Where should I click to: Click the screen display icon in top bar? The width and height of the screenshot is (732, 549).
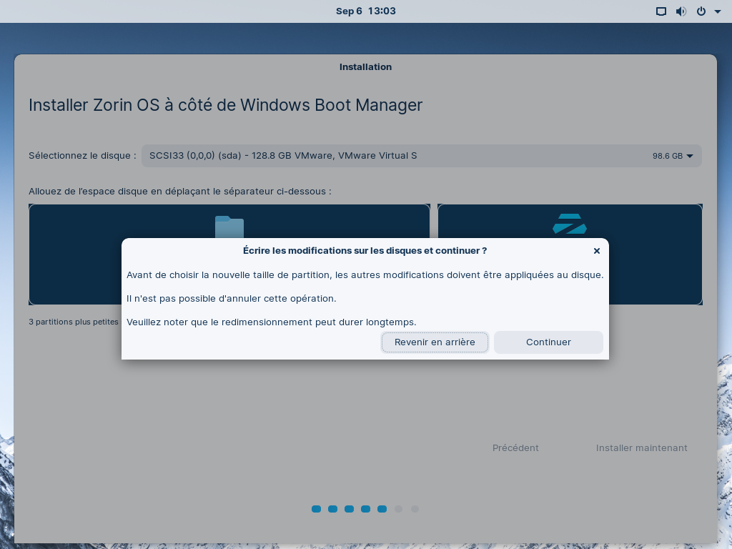click(661, 11)
